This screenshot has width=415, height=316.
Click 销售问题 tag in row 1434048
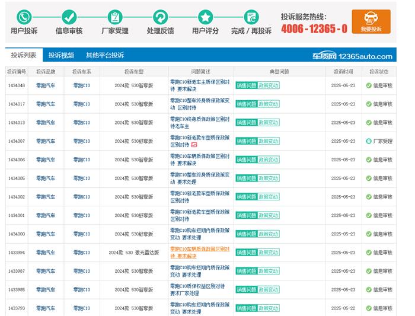click(247, 85)
